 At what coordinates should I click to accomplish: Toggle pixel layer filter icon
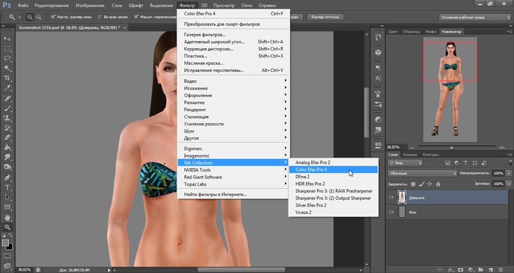point(448,163)
